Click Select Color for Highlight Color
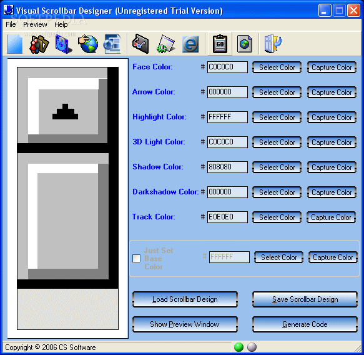 277,117
